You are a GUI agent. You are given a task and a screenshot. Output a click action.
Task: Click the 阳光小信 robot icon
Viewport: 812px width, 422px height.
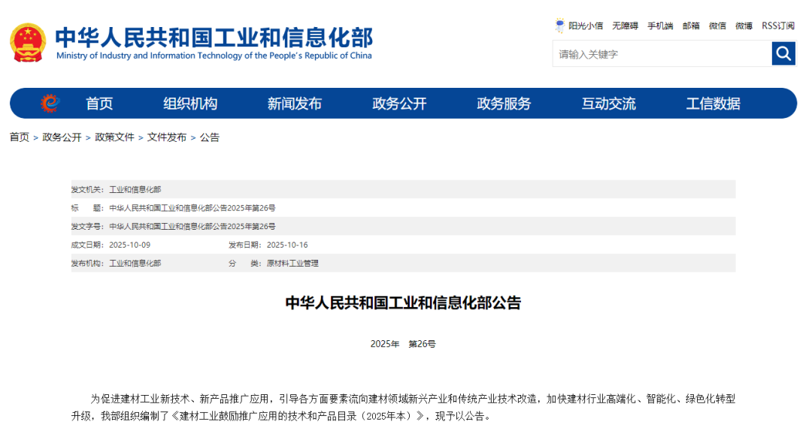point(559,26)
